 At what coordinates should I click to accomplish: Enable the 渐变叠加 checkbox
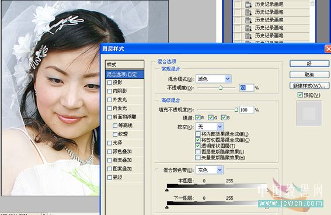pyautogui.click(x=110, y=160)
